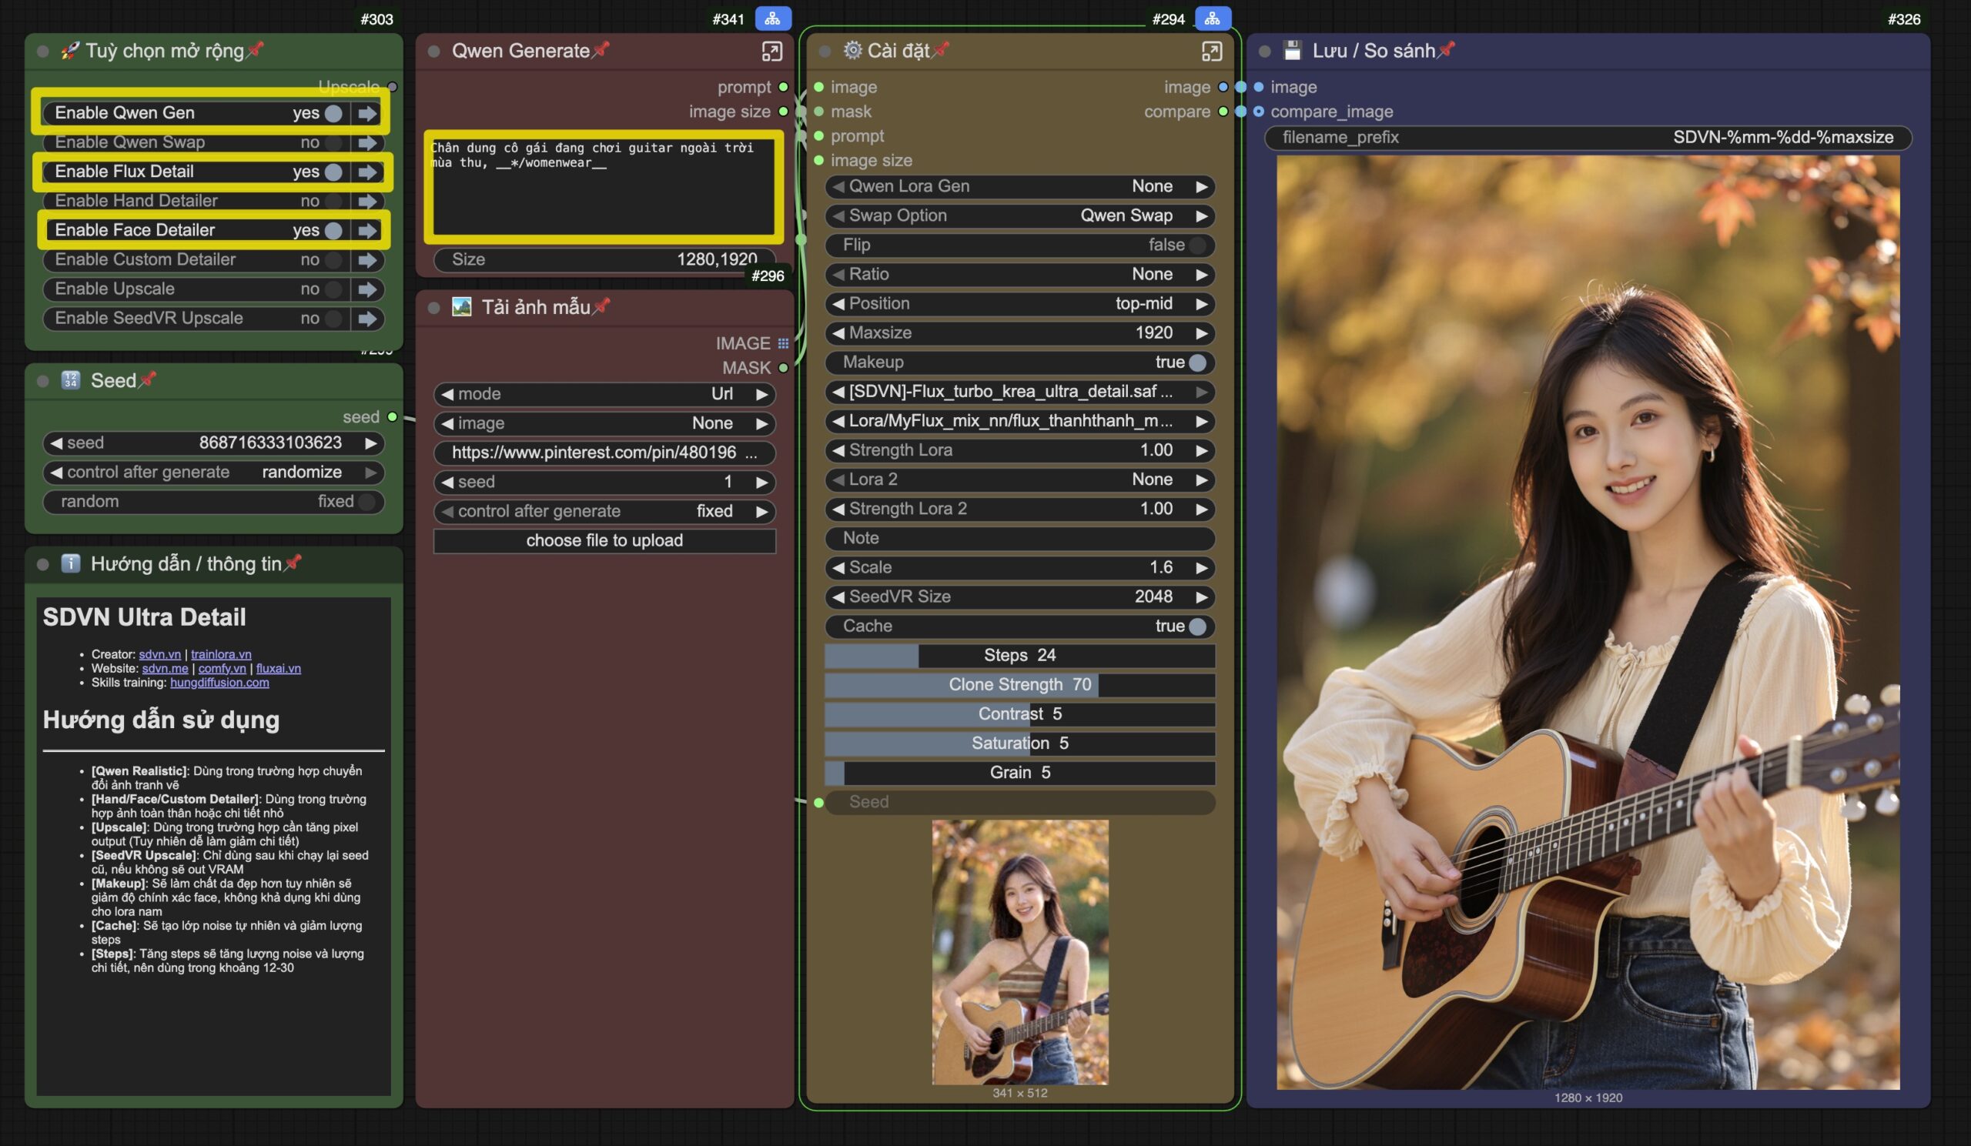Open the Swap Option dropdown
The image size is (1971, 1146).
pyautogui.click(x=1019, y=216)
